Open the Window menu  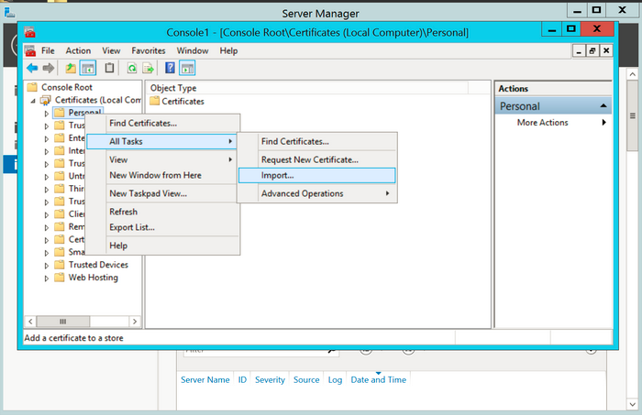pos(193,50)
